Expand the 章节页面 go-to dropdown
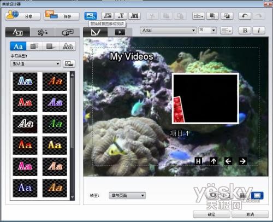The image size is (273, 222). [127, 196]
